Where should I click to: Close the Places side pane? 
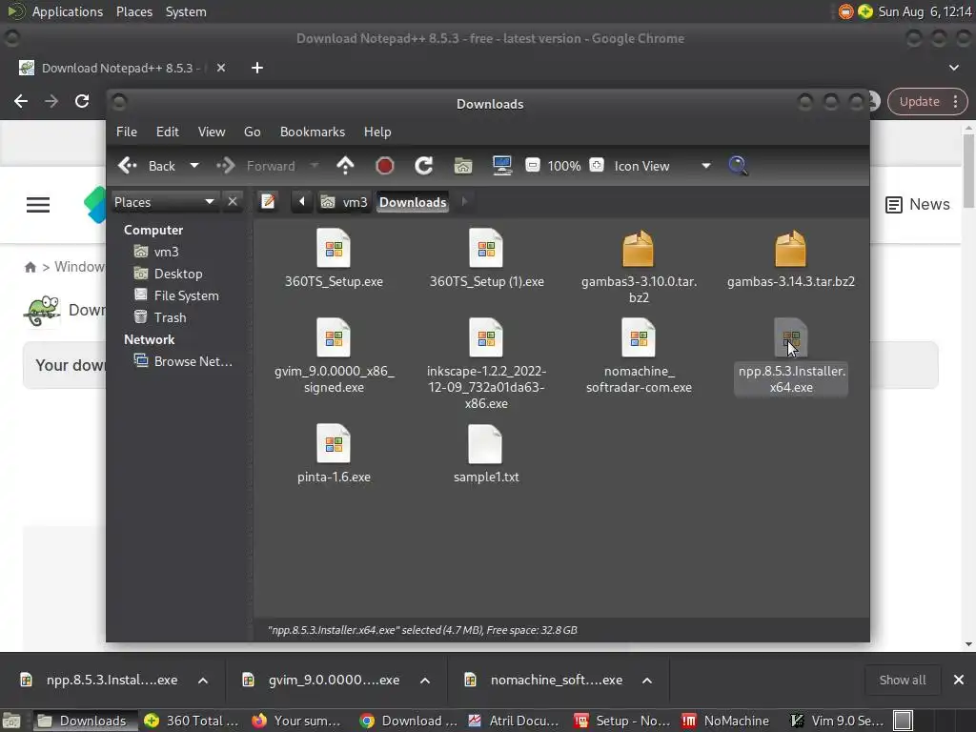(233, 202)
